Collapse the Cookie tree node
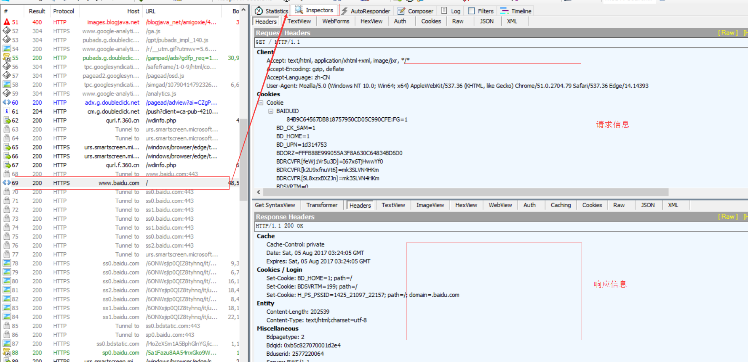This screenshot has height=362, width=748. [261, 103]
